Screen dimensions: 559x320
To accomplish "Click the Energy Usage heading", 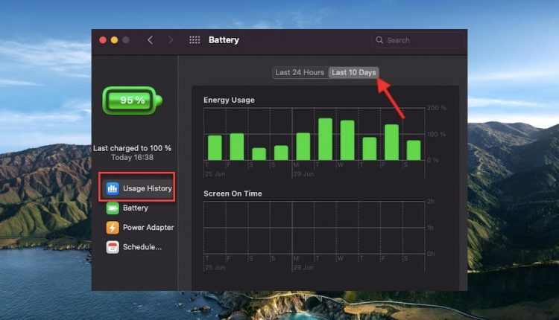I will 230,100.
